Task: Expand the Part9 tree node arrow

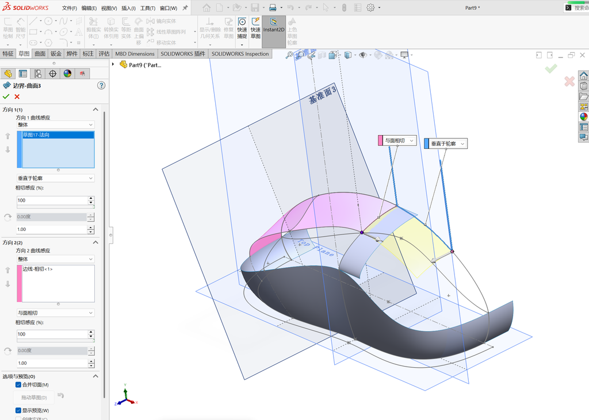Action: pos(113,64)
